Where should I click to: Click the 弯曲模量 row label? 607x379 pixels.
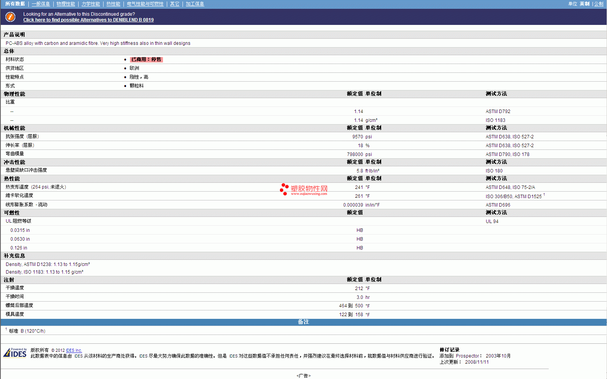(x=15, y=154)
